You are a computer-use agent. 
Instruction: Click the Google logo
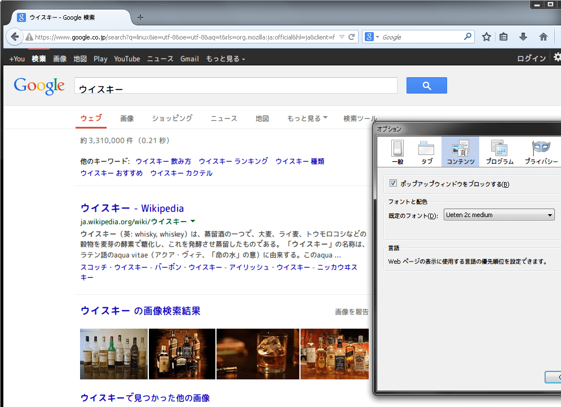[x=39, y=86]
